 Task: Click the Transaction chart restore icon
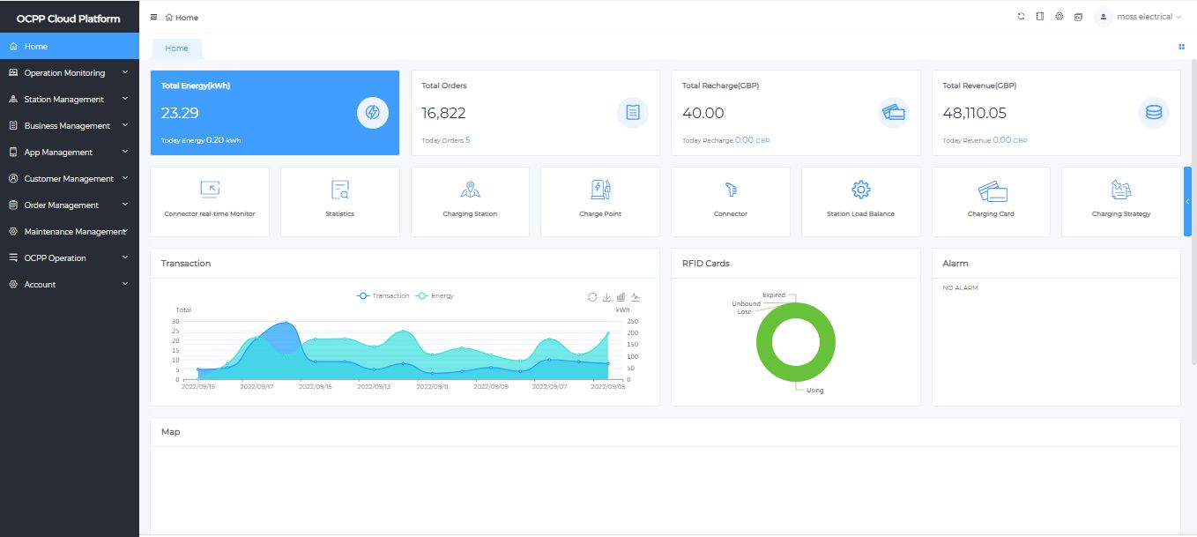pyautogui.click(x=592, y=297)
